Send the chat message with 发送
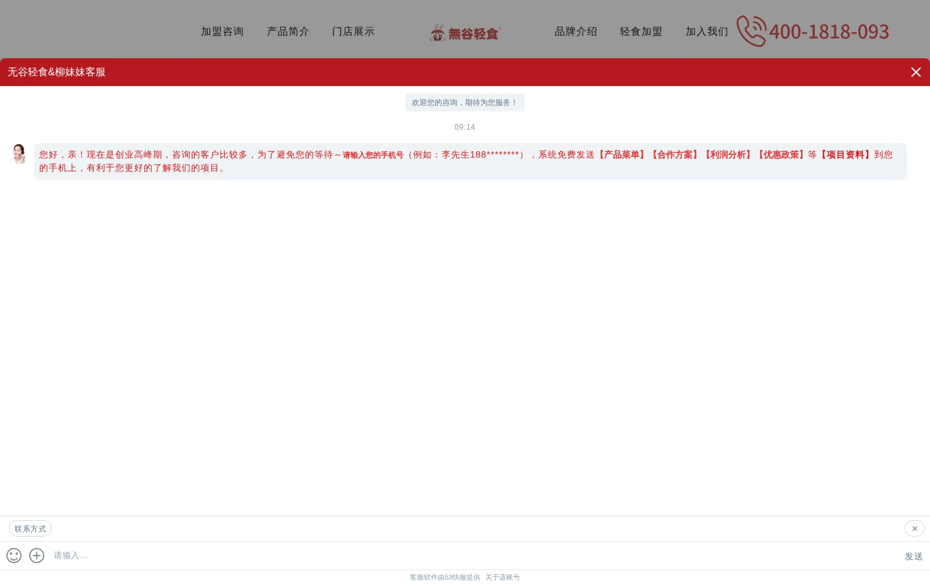Screen dimensions: 930x584 pyautogui.click(x=914, y=556)
